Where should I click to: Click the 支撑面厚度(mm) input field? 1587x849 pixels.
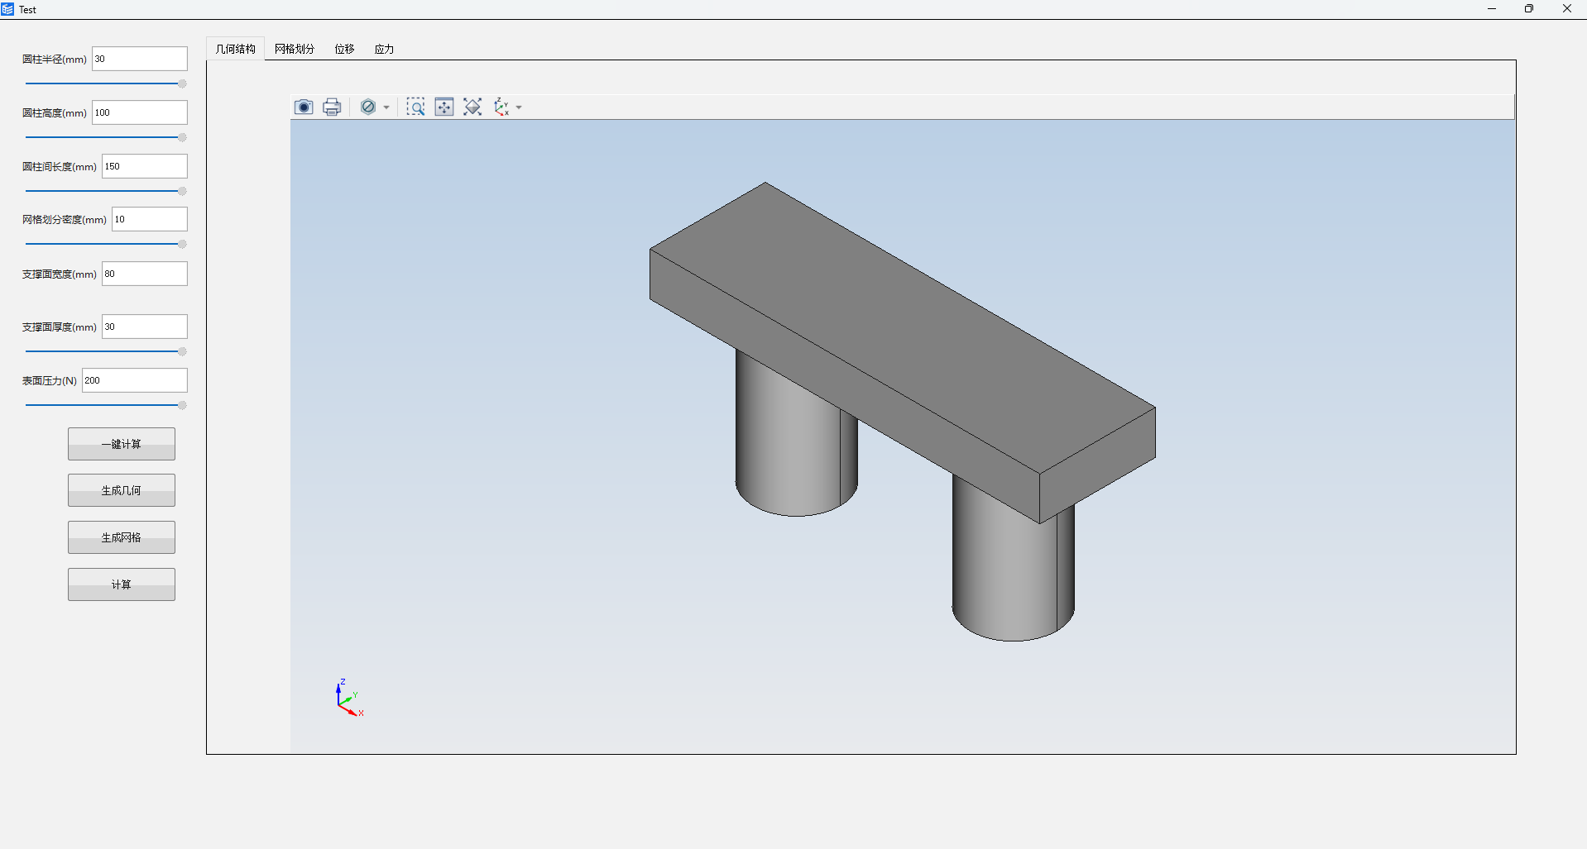[x=145, y=327]
